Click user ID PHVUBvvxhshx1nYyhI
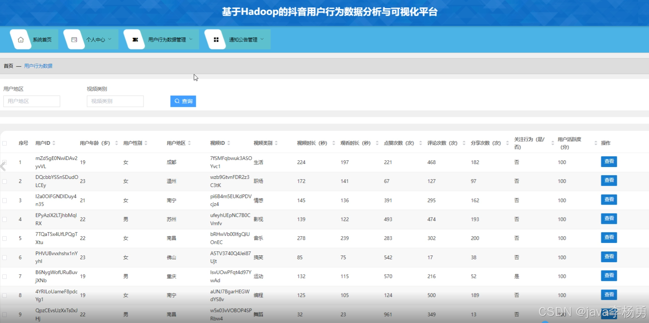Screen dimensions: 649x323 [x=57, y=257]
